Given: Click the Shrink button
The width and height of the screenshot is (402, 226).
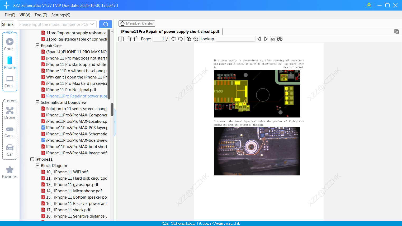Looking at the screenshot, I should (8, 24).
